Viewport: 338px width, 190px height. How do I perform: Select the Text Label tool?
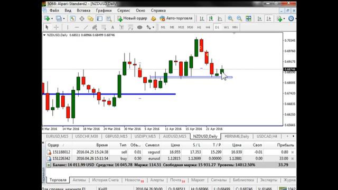point(121,27)
